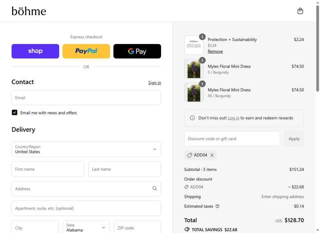This screenshot has width=320, height=233.
Task: Click the 'Enter shipping address' text
Action: click(x=282, y=196)
